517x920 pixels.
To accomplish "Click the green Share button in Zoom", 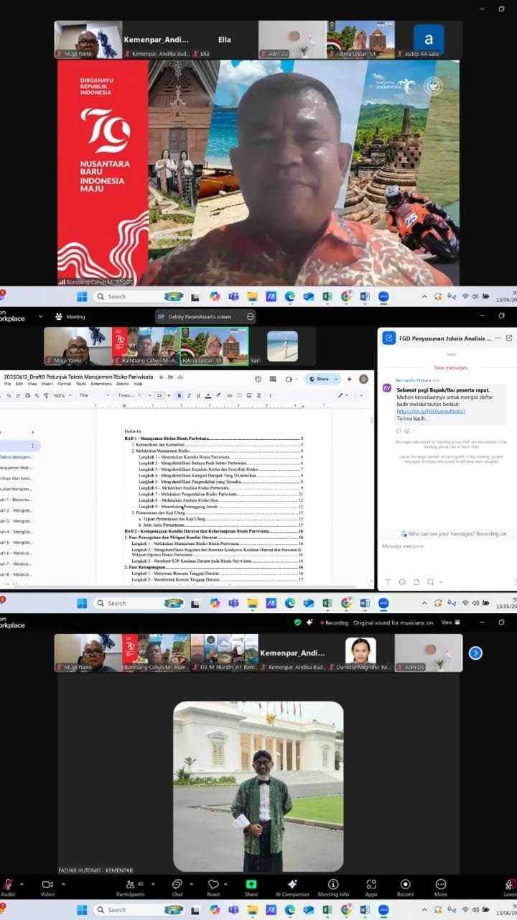I will [251, 885].
